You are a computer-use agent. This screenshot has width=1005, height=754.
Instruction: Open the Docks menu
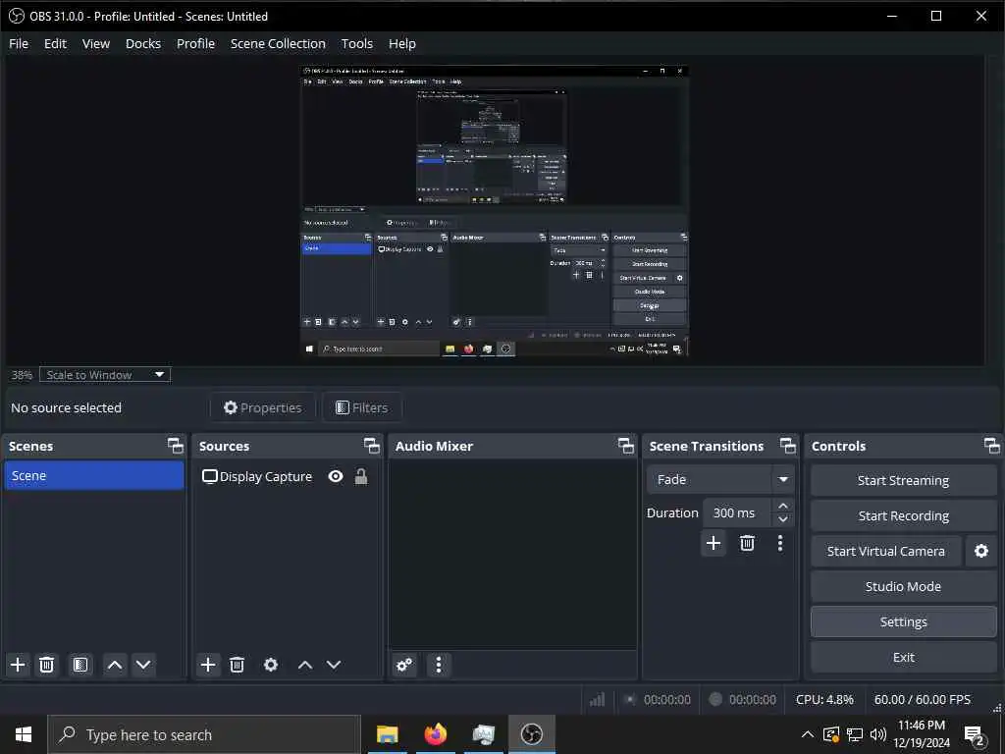coord(143,43)
